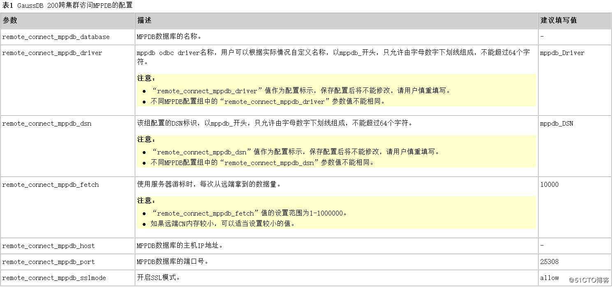The height and width of the screenshot is (287, 613).
Task: Select the remote_connect_mppdb_driver parameter cell
Action: [67, 80]
